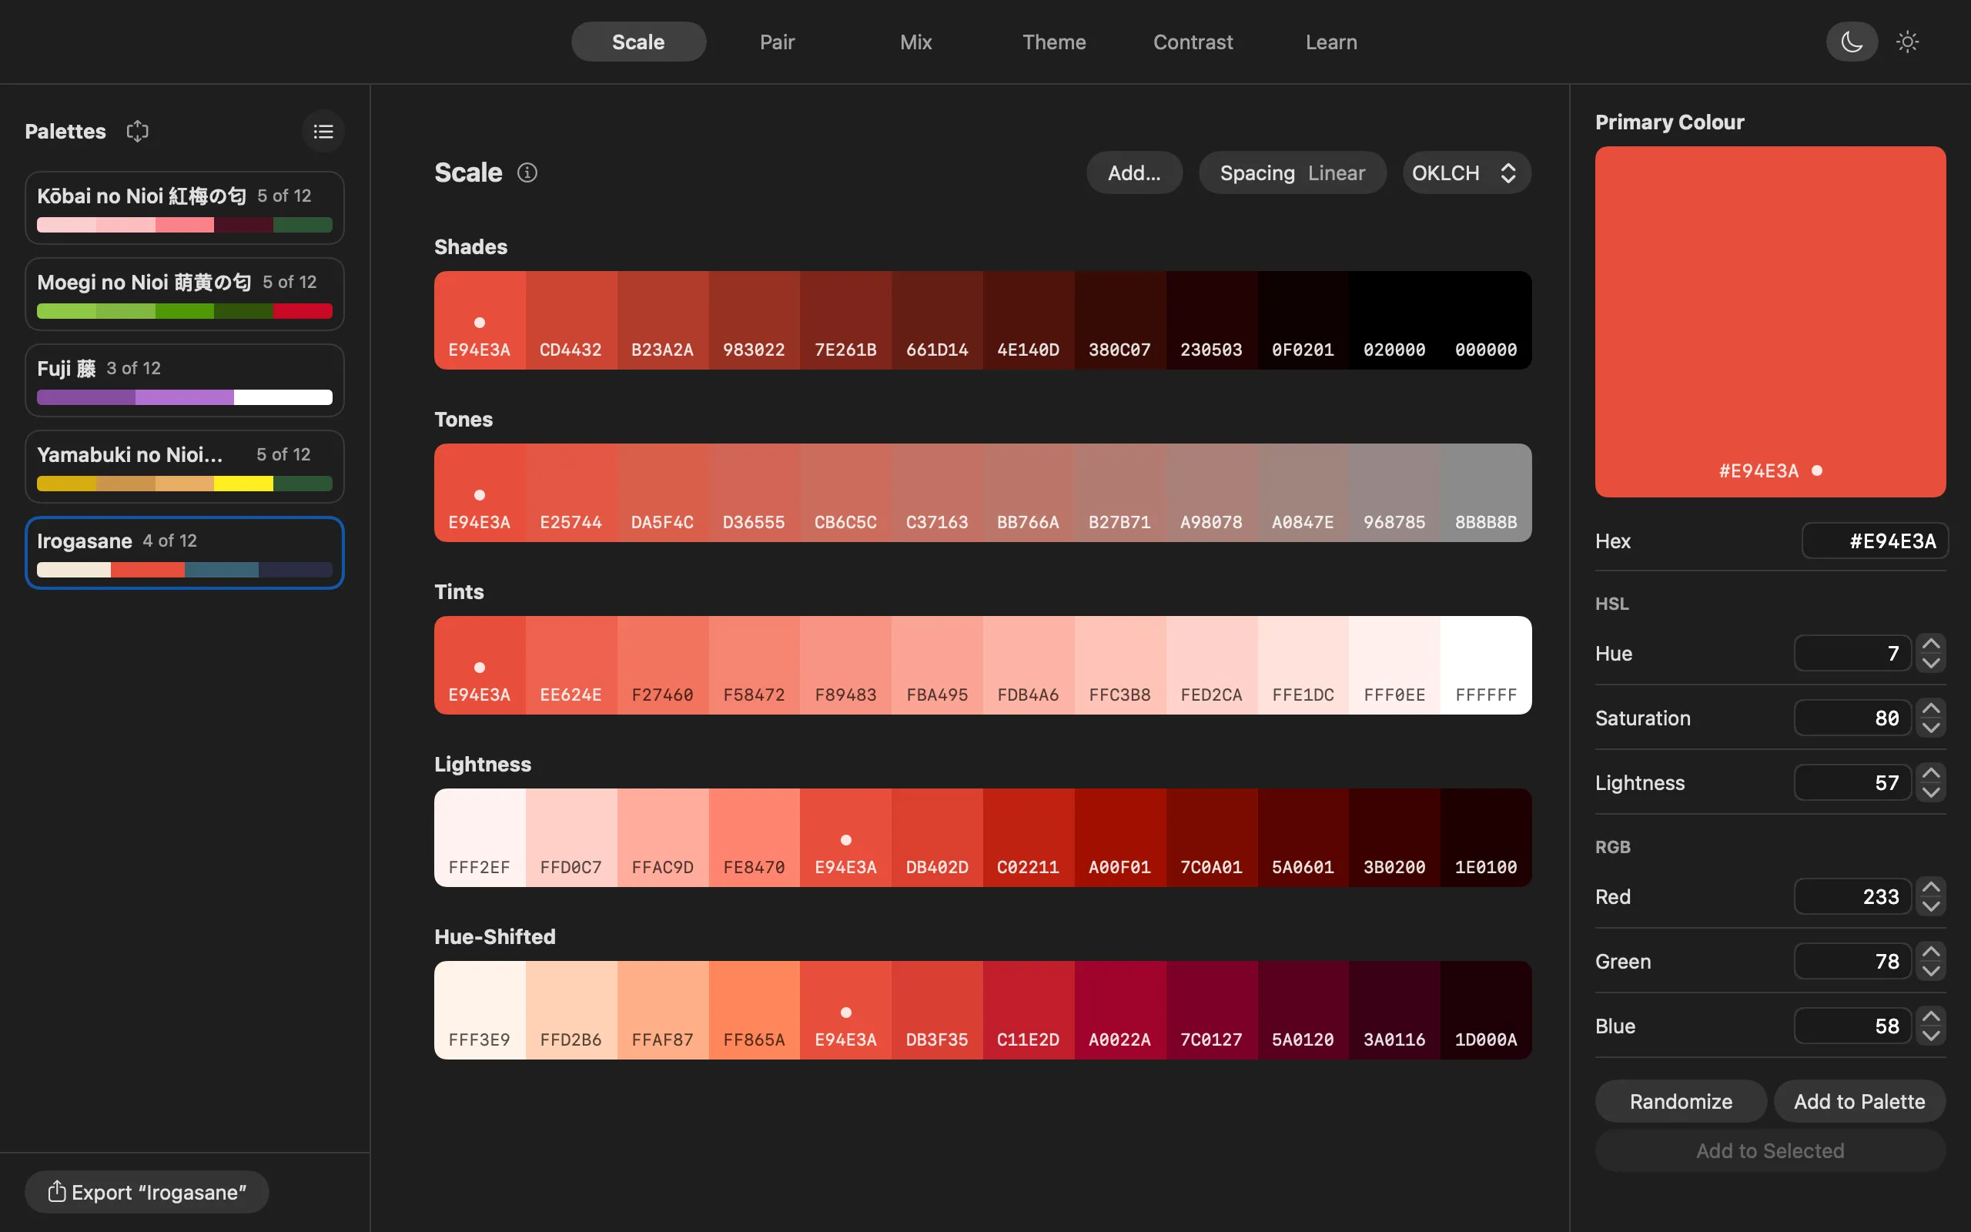Open the palettes list view icon
Viewport: 1971px width, 1232px height.
(323, 131)
